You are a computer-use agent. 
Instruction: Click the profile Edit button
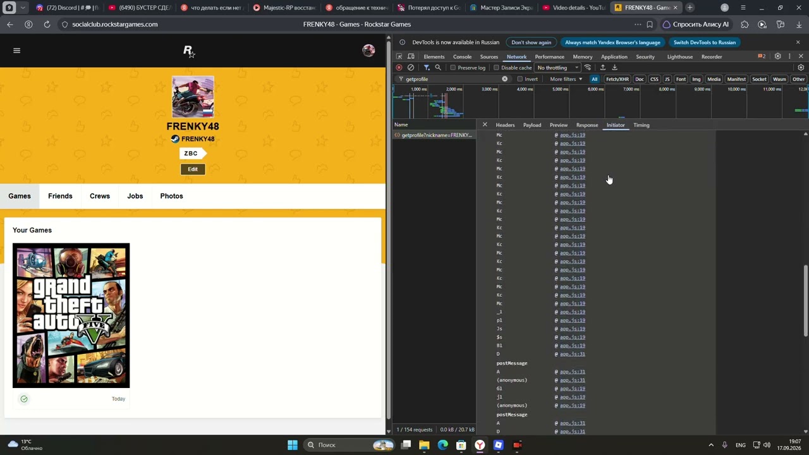(193, 169)
